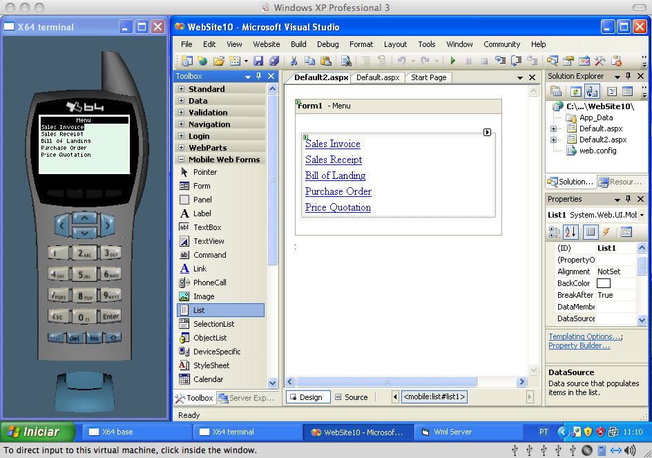
Task: Click the Cut scissors icon
Action: [294, 61]
